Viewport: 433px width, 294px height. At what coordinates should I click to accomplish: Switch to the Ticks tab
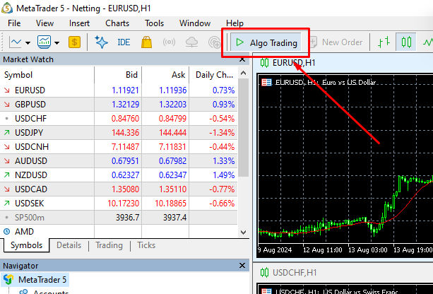point(146,245)
